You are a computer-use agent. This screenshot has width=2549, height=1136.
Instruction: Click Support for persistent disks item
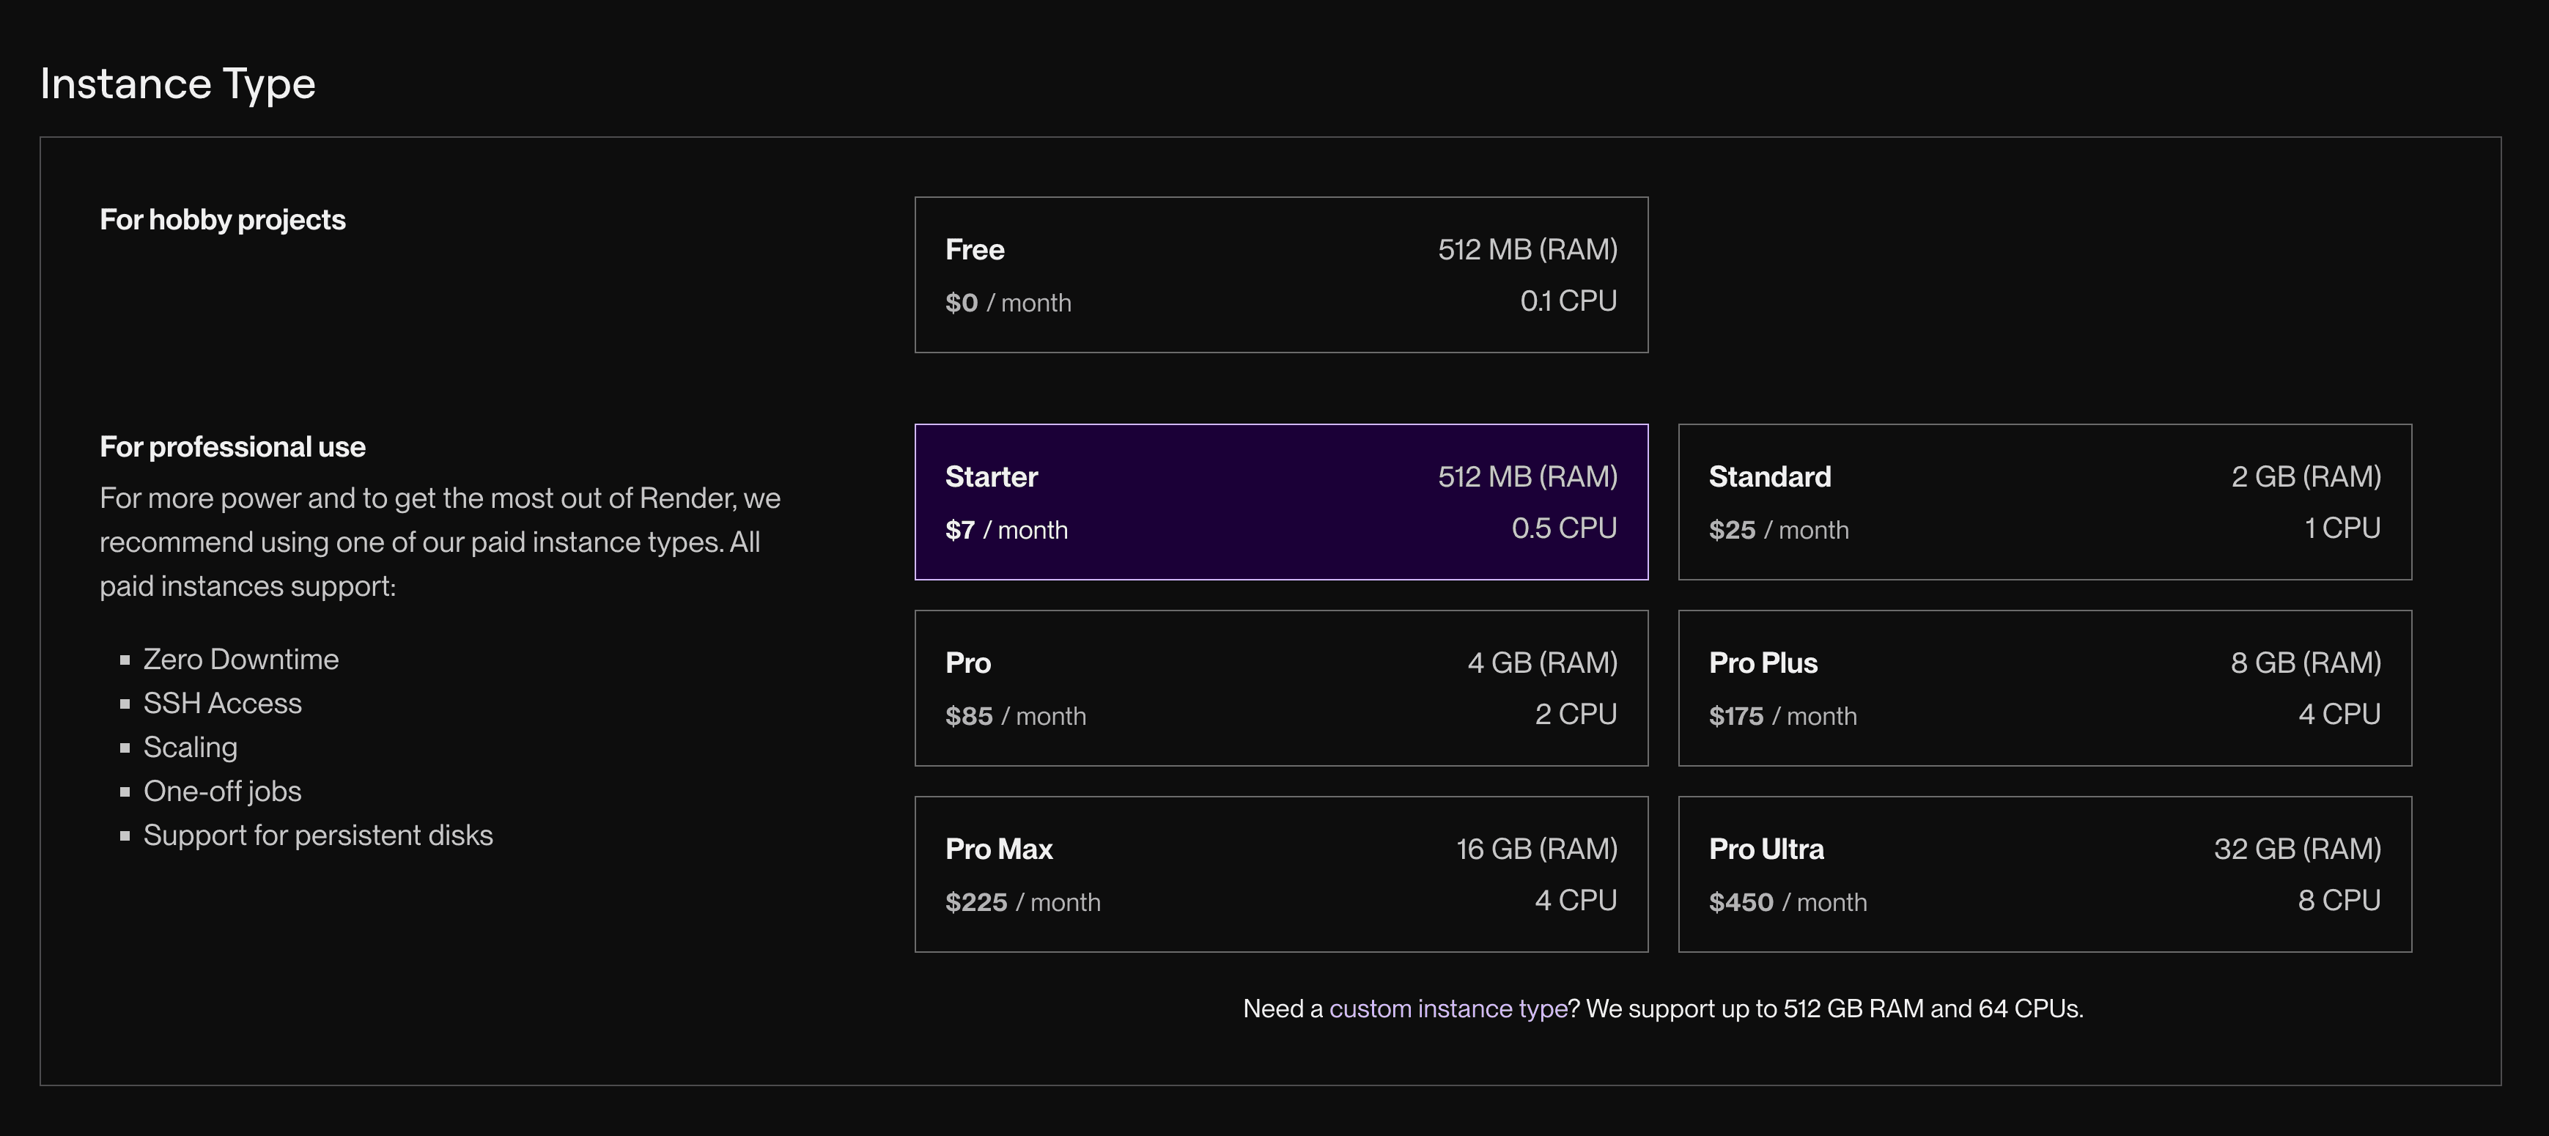[x=317, y=836]
